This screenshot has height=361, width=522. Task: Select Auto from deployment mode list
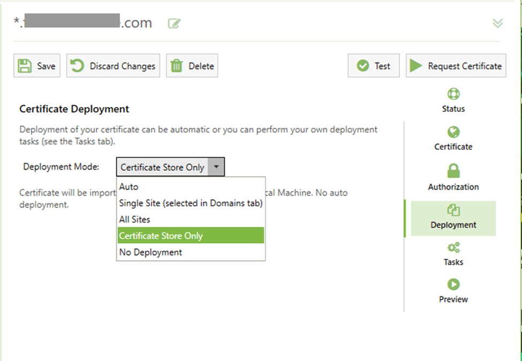(129, 187)
